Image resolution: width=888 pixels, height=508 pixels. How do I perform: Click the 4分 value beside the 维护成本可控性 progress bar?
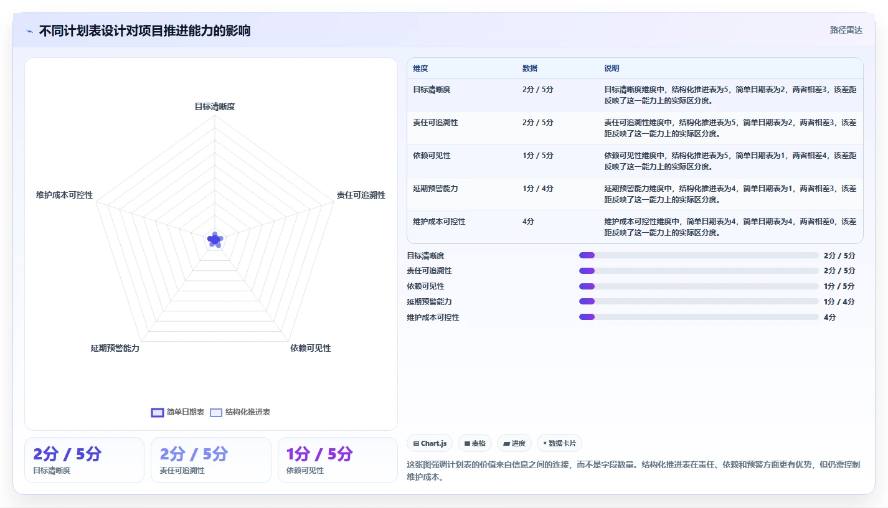tap(829, 317)
